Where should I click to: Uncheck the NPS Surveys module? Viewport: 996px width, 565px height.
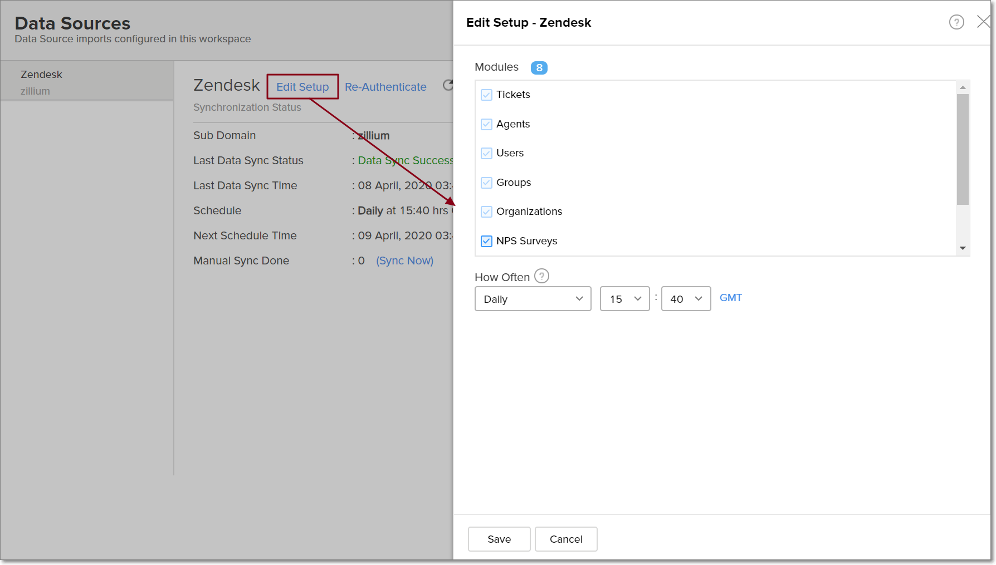coord(486,241)
